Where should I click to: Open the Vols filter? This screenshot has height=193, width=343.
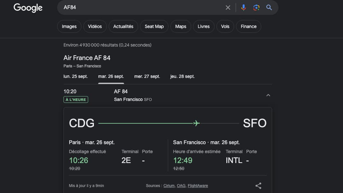[225, 26]
